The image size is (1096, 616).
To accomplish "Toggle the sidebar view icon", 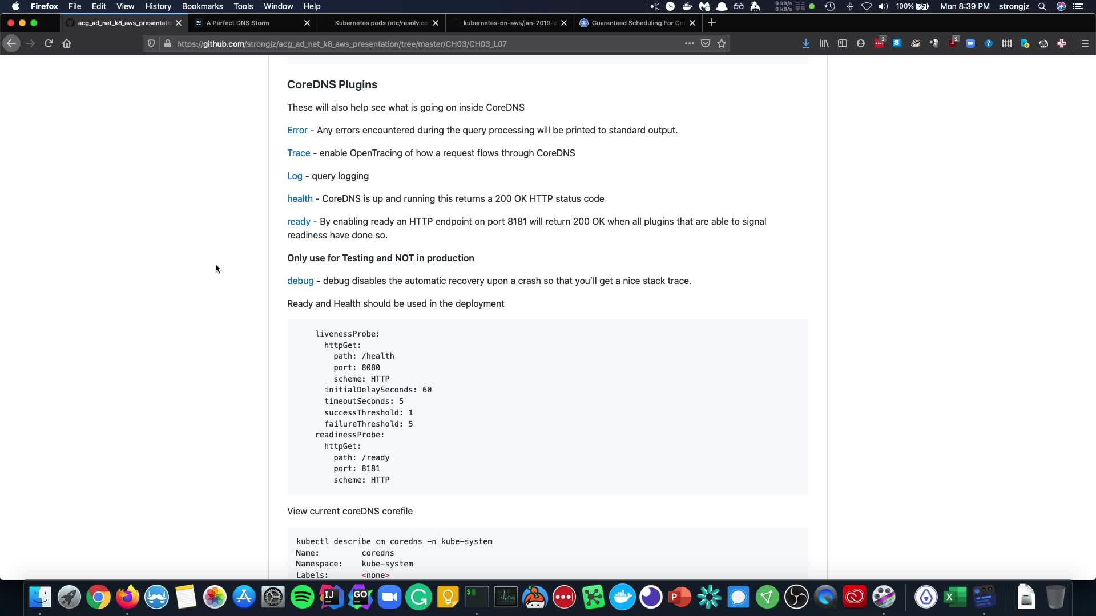I will (x=843, y=43).
